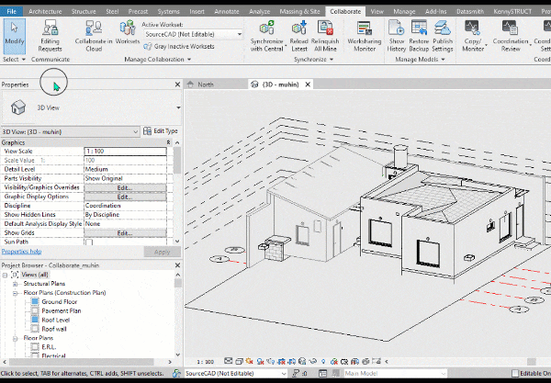Viewport: 551px width, 383px height.
Task: Open Publish Settings
Action: [443, 36]
